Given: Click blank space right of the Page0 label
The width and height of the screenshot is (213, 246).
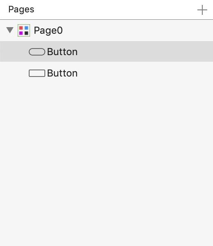Looking at the screenshot, I should tap(138, 30).
